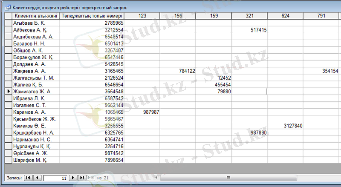
Task: Click cell 'Каримов А. А.'
Action: coord(36,112)
